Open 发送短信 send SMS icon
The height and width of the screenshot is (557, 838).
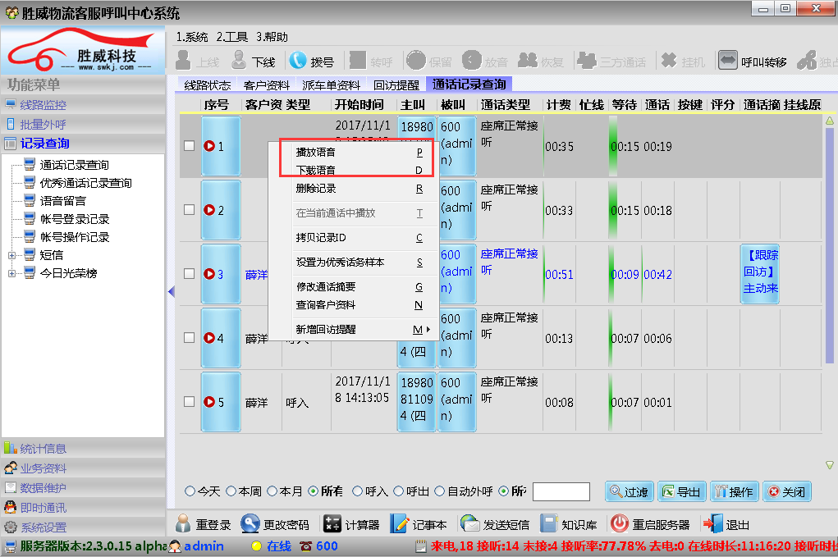tap(470, 524)
